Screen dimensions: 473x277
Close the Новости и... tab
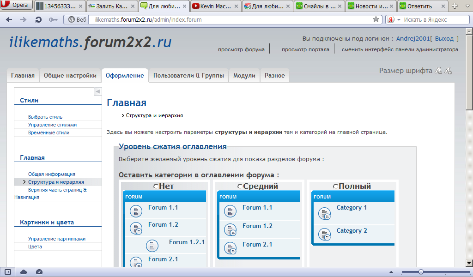click(x=392, y=6)
